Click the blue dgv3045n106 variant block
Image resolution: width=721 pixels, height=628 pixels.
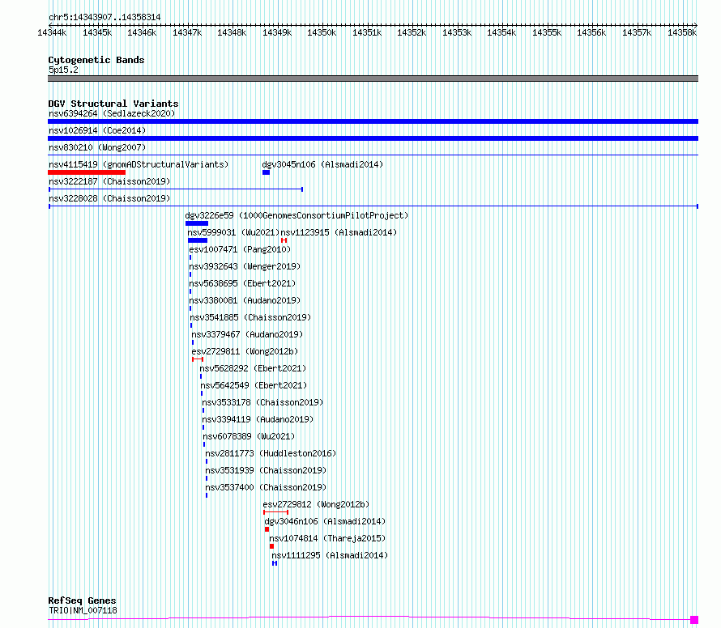point(266,172)
